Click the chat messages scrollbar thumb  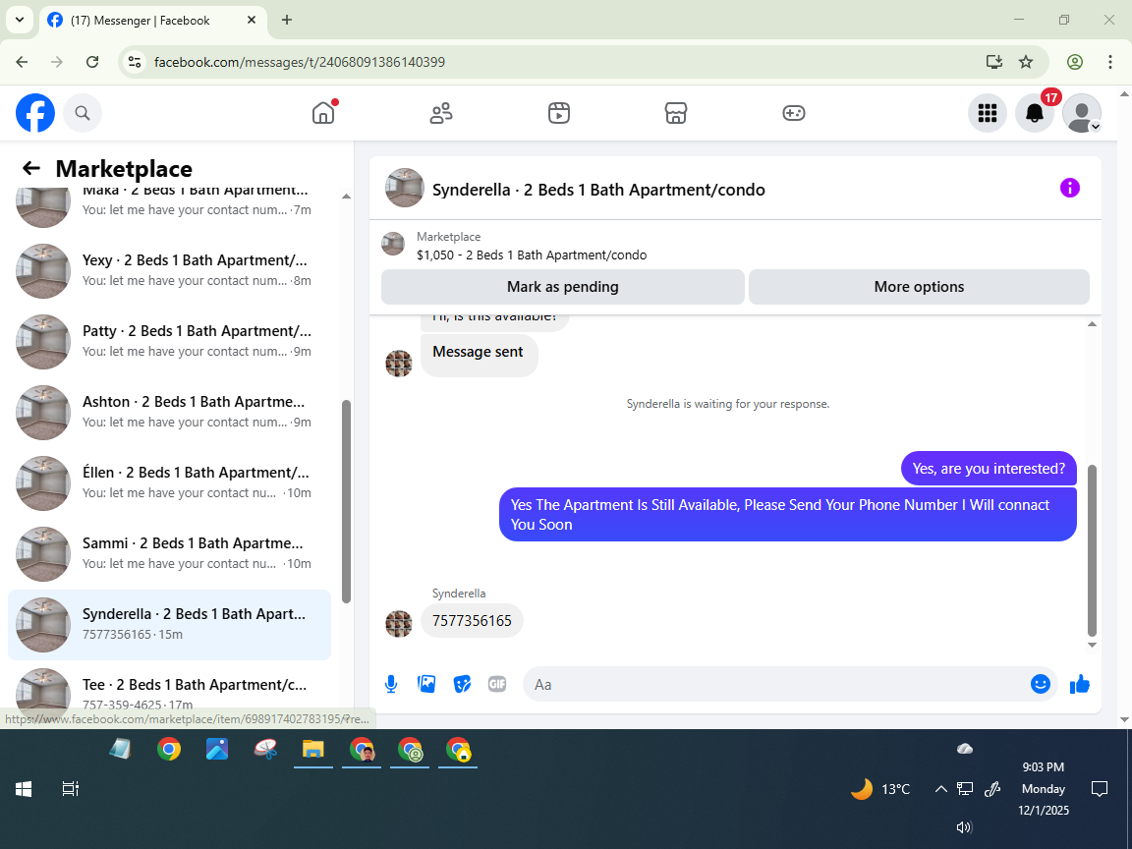click(1092, 550)
